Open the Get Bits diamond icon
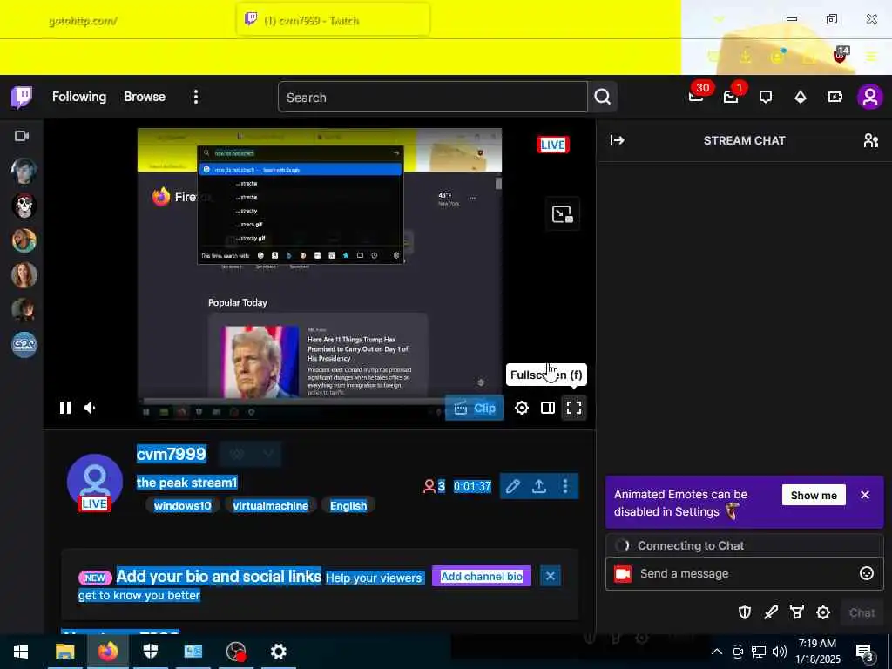Viewport: 892px width, 669px height. pos(801,97)
